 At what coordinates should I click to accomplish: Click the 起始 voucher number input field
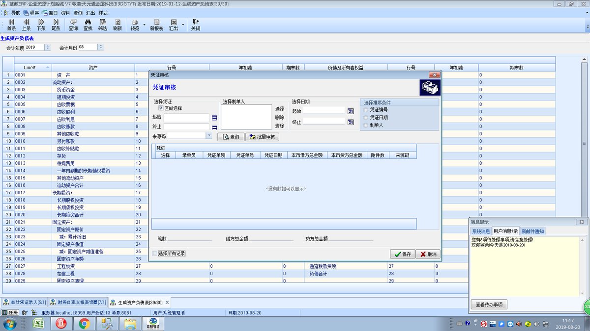coord(186,118)
